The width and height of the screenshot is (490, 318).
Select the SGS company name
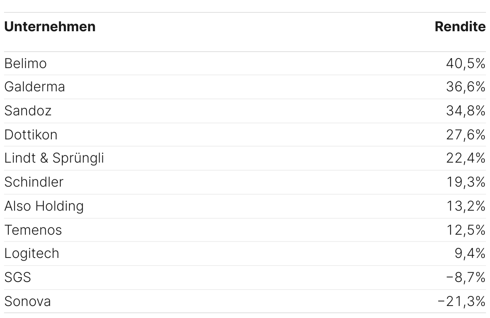click(18, 277)
